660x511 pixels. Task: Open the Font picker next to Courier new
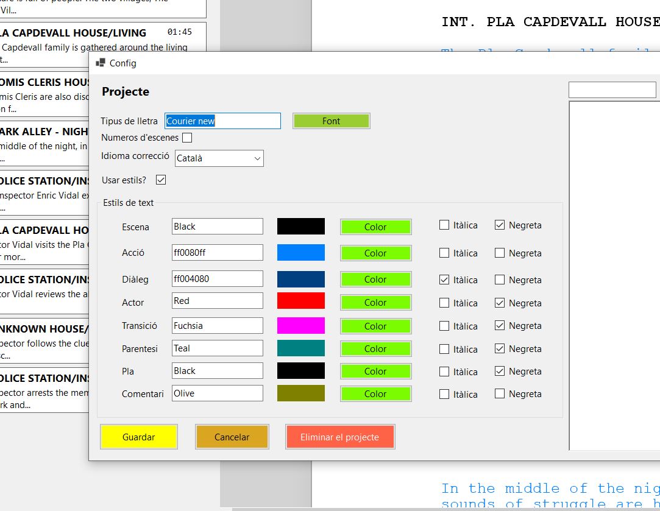tap(331, 121)
